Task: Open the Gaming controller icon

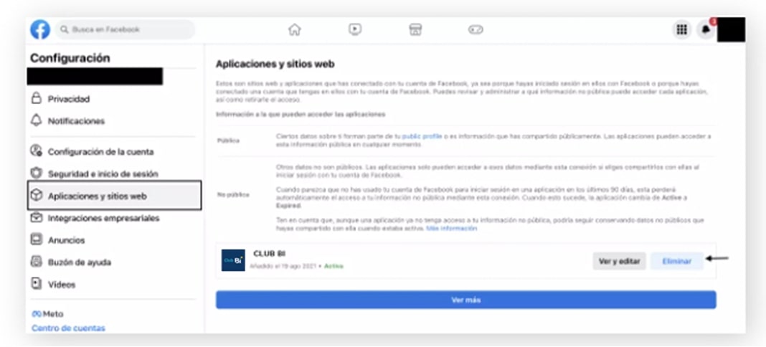Action: pos(476,29)
